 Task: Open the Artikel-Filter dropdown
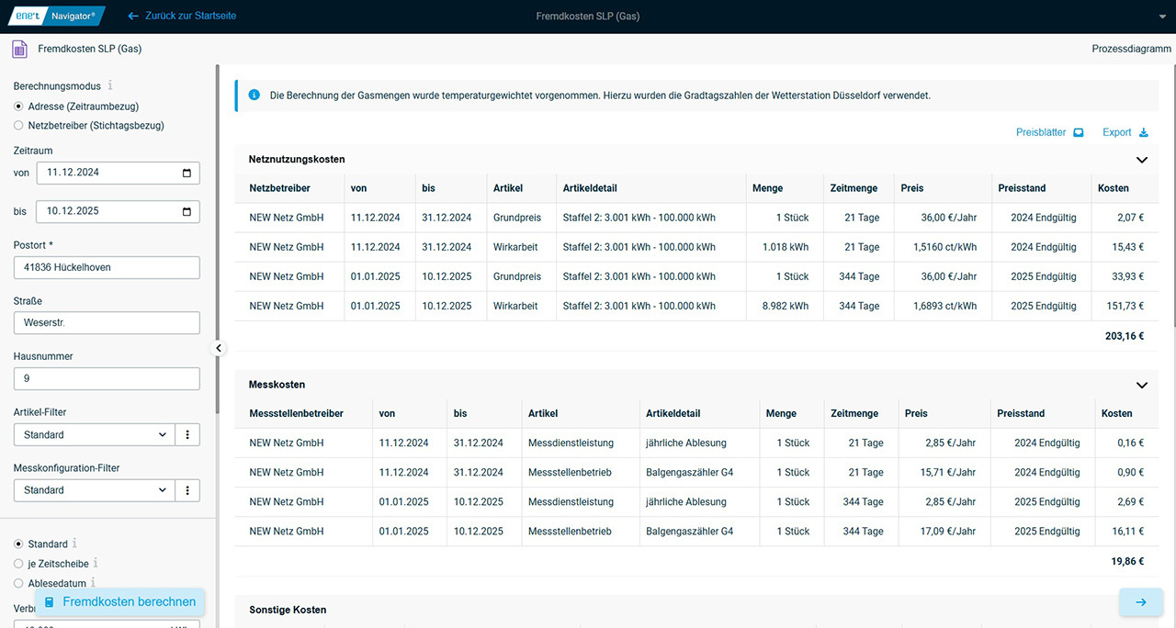(x=93, y=435)
